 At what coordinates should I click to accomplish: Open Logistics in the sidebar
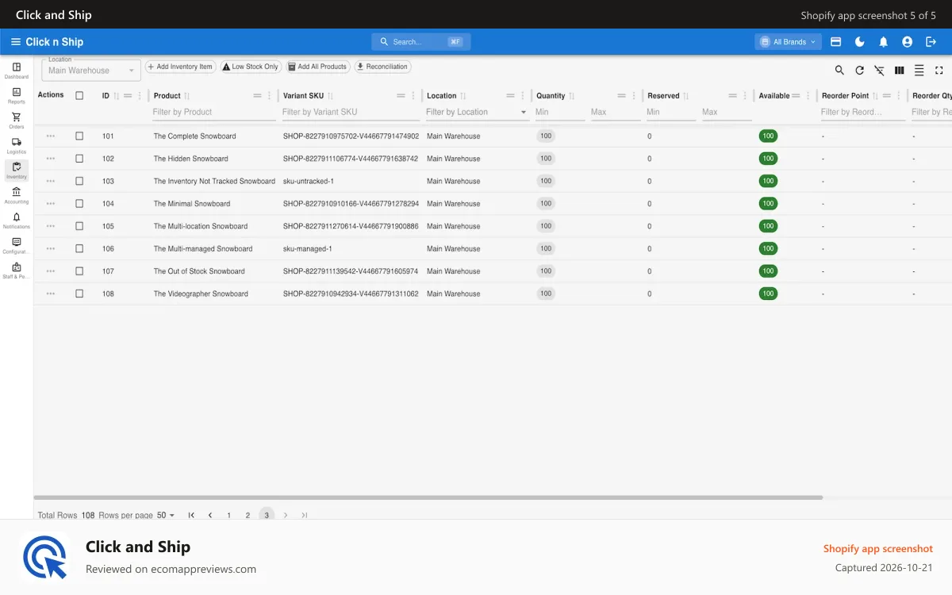click(17, 146)
